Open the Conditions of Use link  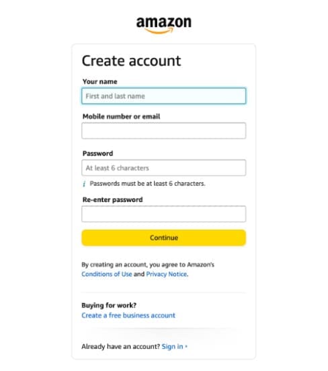pos(107,274)
